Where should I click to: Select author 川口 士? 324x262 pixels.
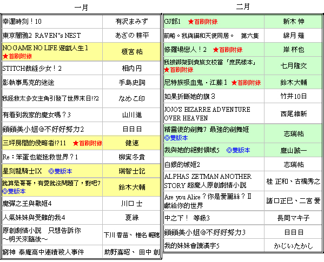[132, 204]
